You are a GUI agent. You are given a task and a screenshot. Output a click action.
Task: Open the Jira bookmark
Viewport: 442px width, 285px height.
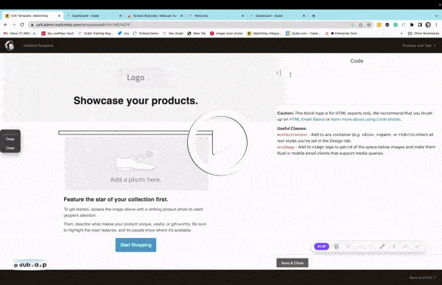point(123,33)
